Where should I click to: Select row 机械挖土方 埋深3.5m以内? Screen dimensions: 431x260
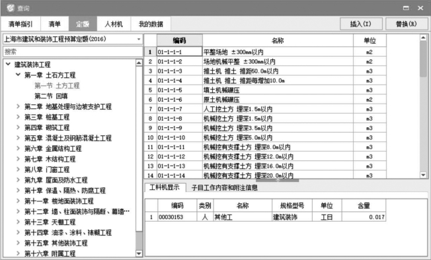click(x=265, y=128)
